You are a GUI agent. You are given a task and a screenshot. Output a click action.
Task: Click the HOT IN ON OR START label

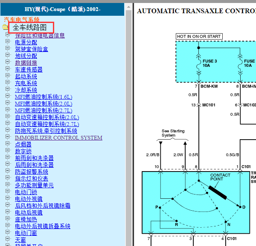point(199,37)
